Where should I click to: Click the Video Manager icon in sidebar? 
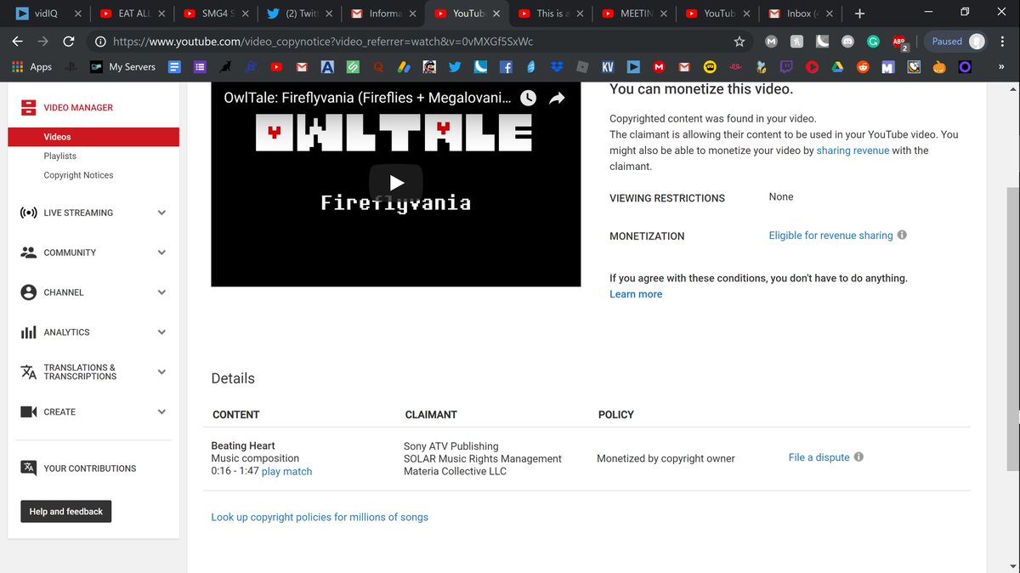pos(28,107)
